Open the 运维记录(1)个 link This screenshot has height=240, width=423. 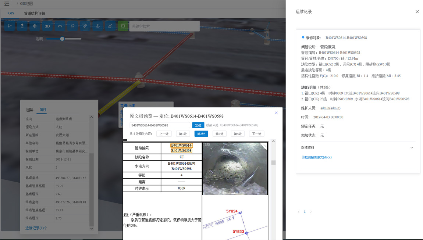[36, 228]
